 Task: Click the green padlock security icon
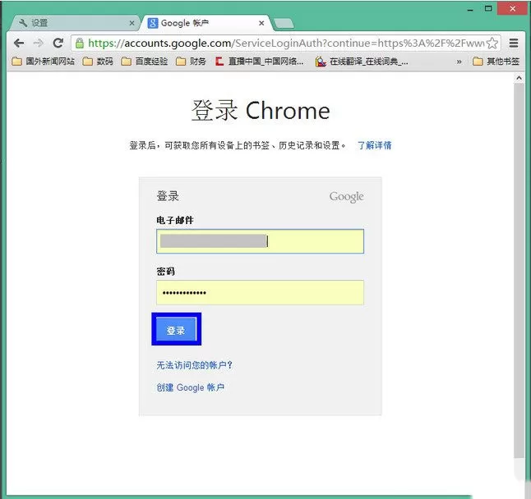pyautogui.click(x=80, y=43)
